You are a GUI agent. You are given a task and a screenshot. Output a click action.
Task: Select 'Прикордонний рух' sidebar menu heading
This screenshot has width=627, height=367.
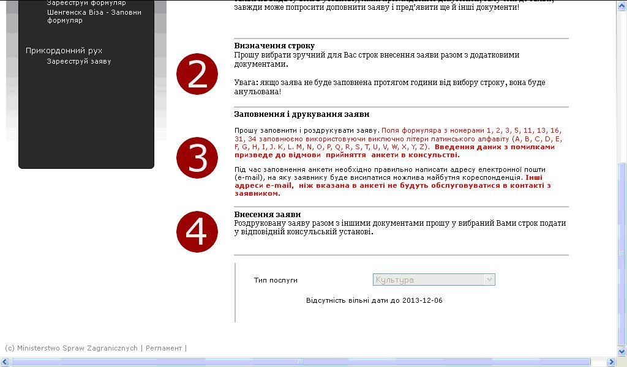point(64,50)
